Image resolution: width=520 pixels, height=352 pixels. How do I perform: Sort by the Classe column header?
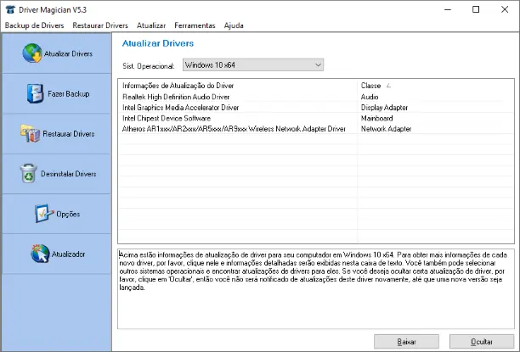(370, 86)
